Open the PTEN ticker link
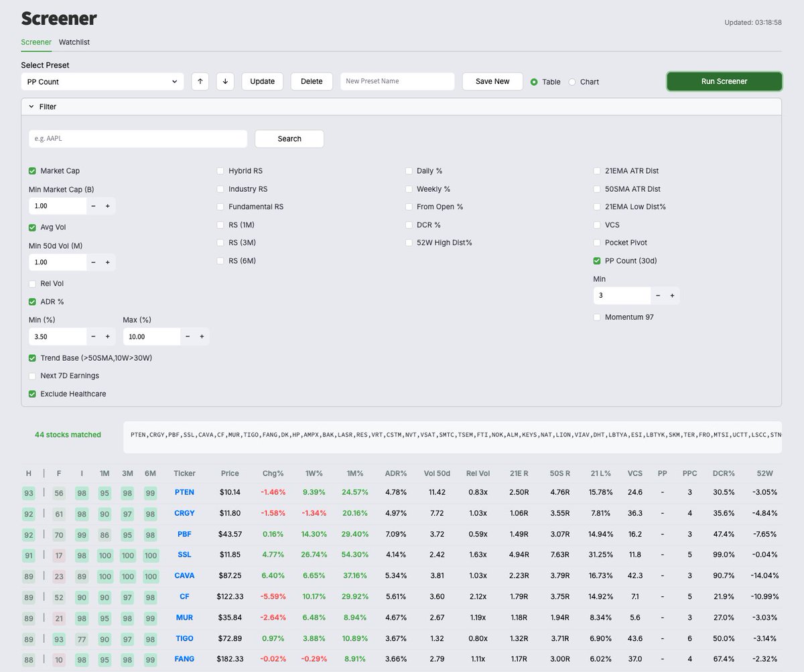Screen dimensions: 804x672 184,492
